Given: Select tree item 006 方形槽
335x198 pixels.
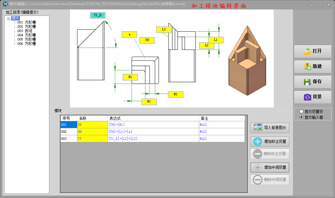Looking at the screenshot, I should click(x=26, y=44).
